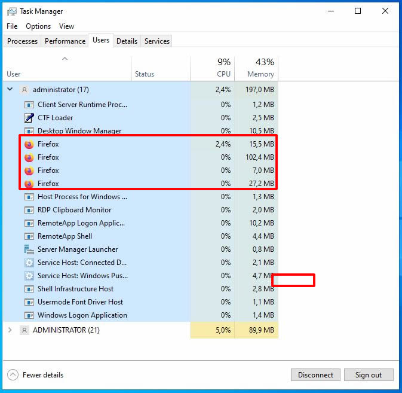402x393 pixels.
Task: Click the Task Manager title bar icon
Action: coord(12,11)
